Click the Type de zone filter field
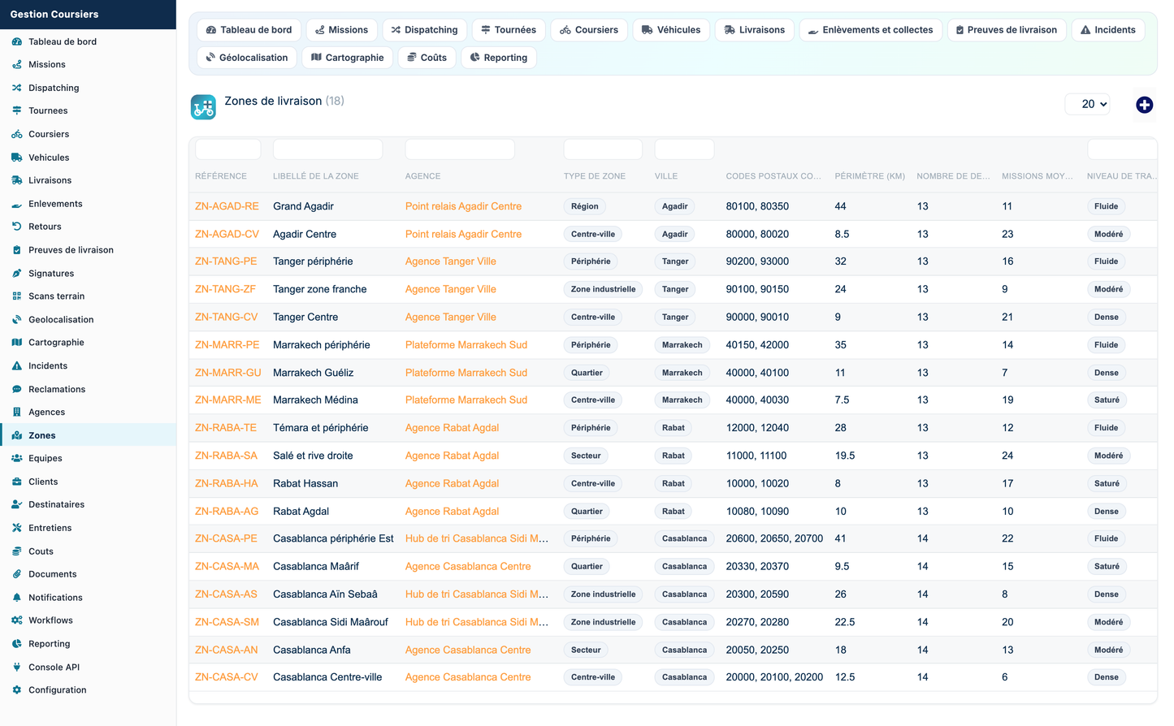Image resolution: width=1174 pixels, height=726 pixels. [x=603, y=149]
